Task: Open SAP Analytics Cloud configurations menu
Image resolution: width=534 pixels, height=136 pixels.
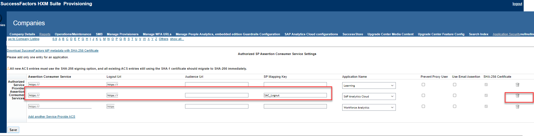Action: coord(311,34)
